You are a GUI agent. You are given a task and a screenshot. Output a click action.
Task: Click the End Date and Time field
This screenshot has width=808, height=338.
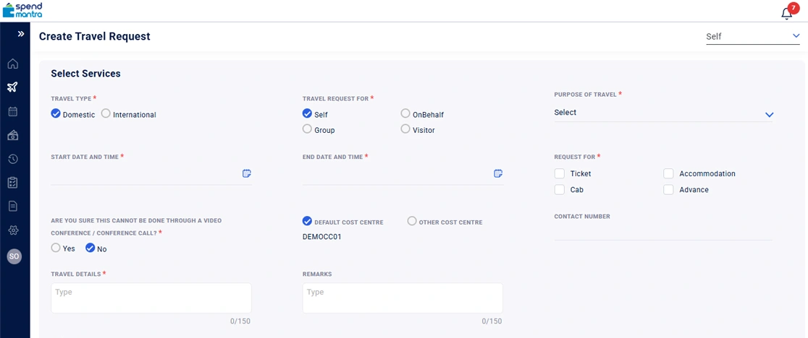coord(403,173)
